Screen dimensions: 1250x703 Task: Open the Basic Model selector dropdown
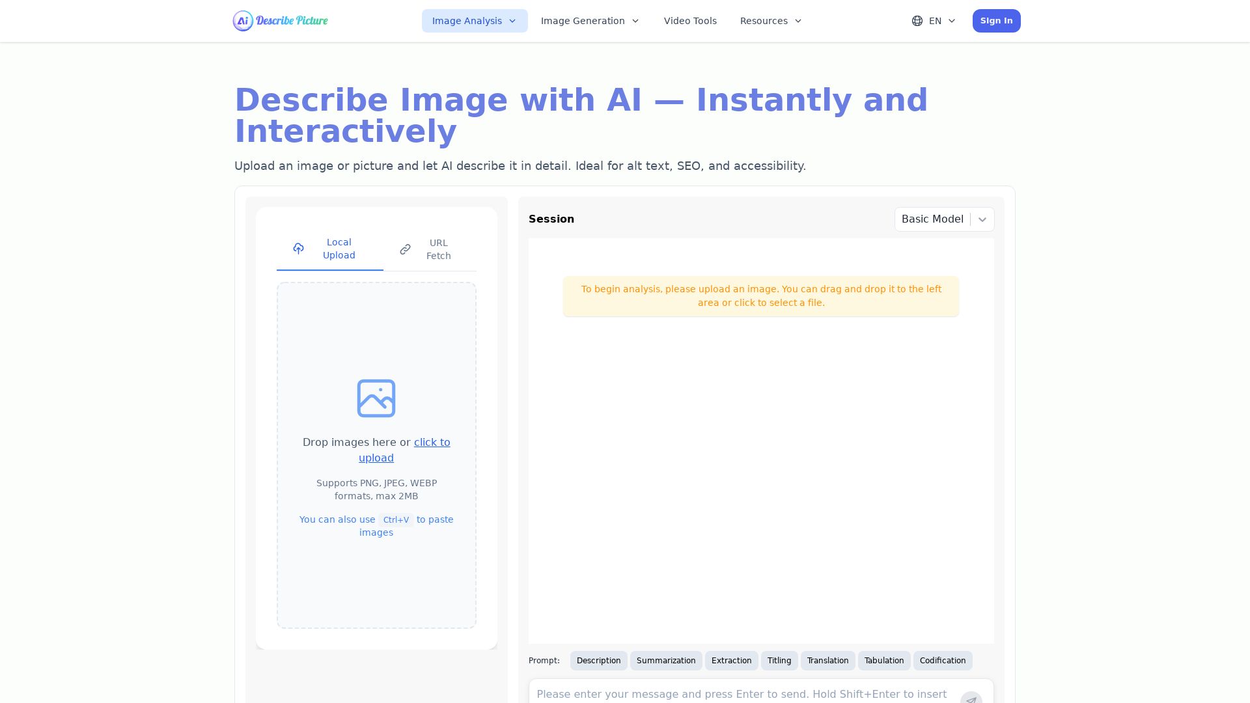[x=944, y=219]
